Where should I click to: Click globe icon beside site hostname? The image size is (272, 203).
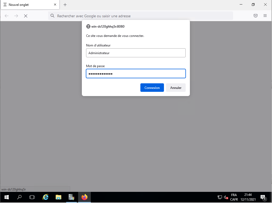tap(88, 27)
